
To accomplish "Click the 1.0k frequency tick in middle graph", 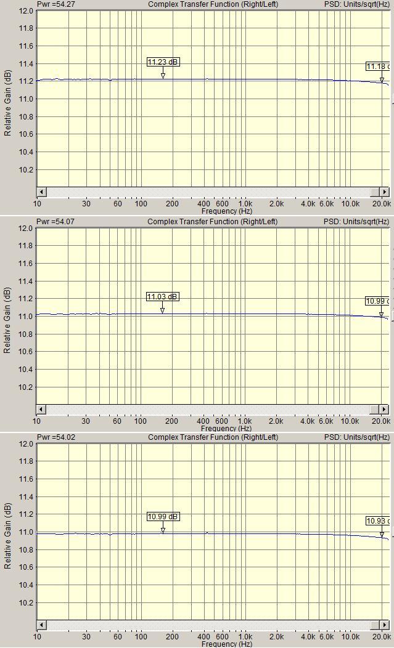I will pyautogui.click(x=245, y=421).
